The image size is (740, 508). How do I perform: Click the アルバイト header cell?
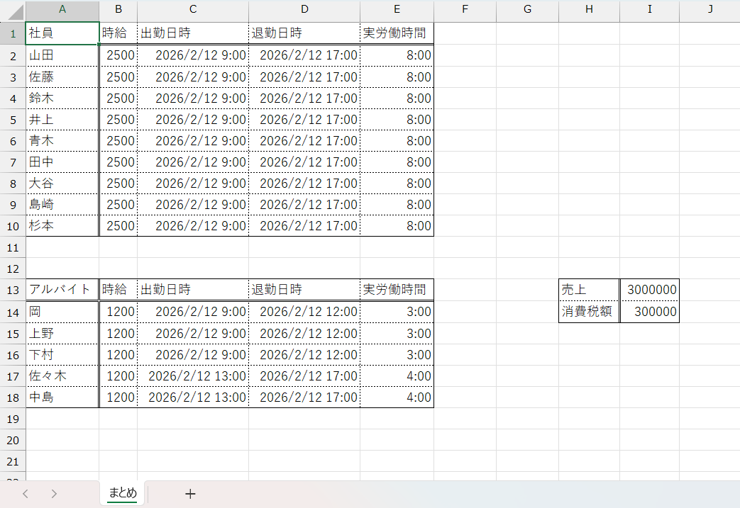click(x=62, y=290)
